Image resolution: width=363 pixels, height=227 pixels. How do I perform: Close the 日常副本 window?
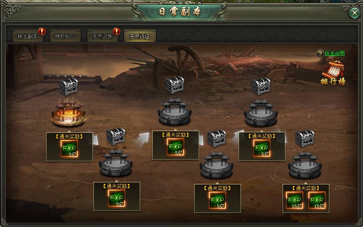pos(354,12)
